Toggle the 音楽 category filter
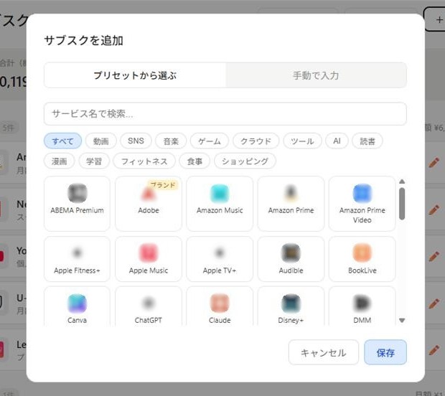The image size is (445, 396). 171,141
